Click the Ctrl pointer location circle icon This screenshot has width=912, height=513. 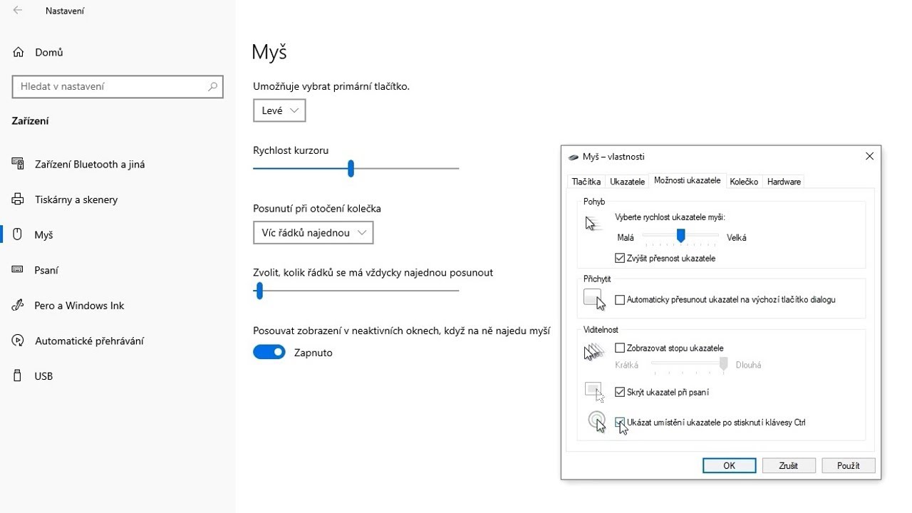point(597,422)
